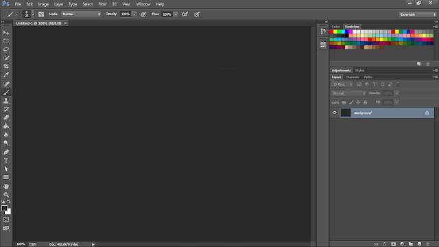Change the screen mode
Screen dimensions: 439x247
point(6,228)
